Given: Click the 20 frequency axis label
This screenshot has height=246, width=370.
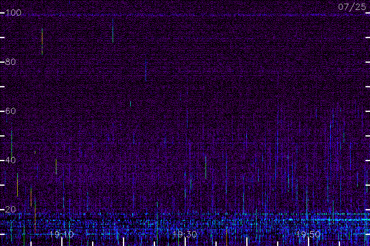Looking at the screenshot, I should [x=10, y=209].
